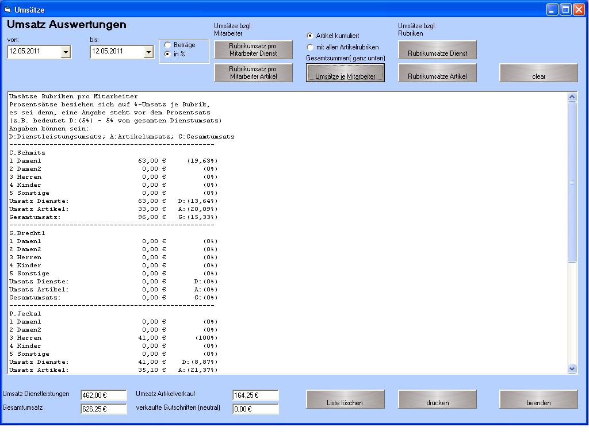Image resolution: width=589 pixels, height=446 pixels.
Task: Click the Gesamtumsatz amount field
Action: pyautogui.click(x=104, y=409)
